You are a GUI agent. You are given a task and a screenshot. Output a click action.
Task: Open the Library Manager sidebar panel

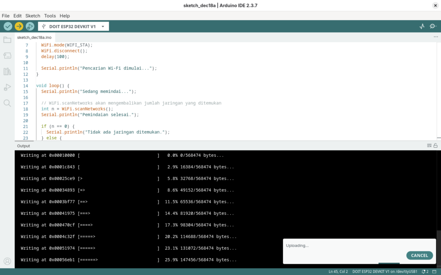[x=7, y=71]
